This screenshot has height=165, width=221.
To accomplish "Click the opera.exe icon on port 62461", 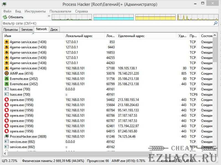I will pyautogui.click(x=7, y=126).
